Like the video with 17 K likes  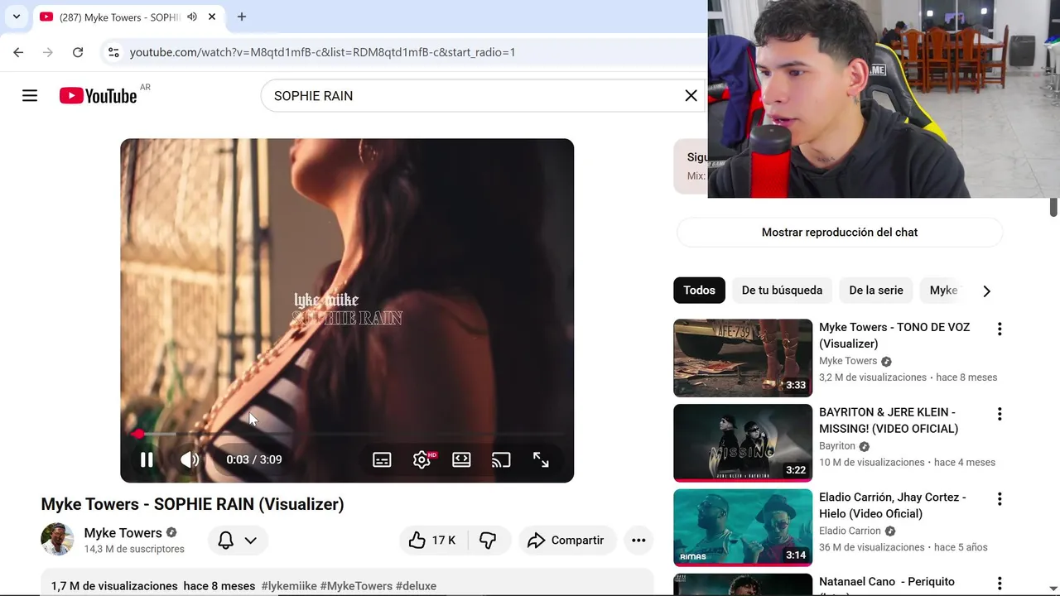(x=433, y=541)
